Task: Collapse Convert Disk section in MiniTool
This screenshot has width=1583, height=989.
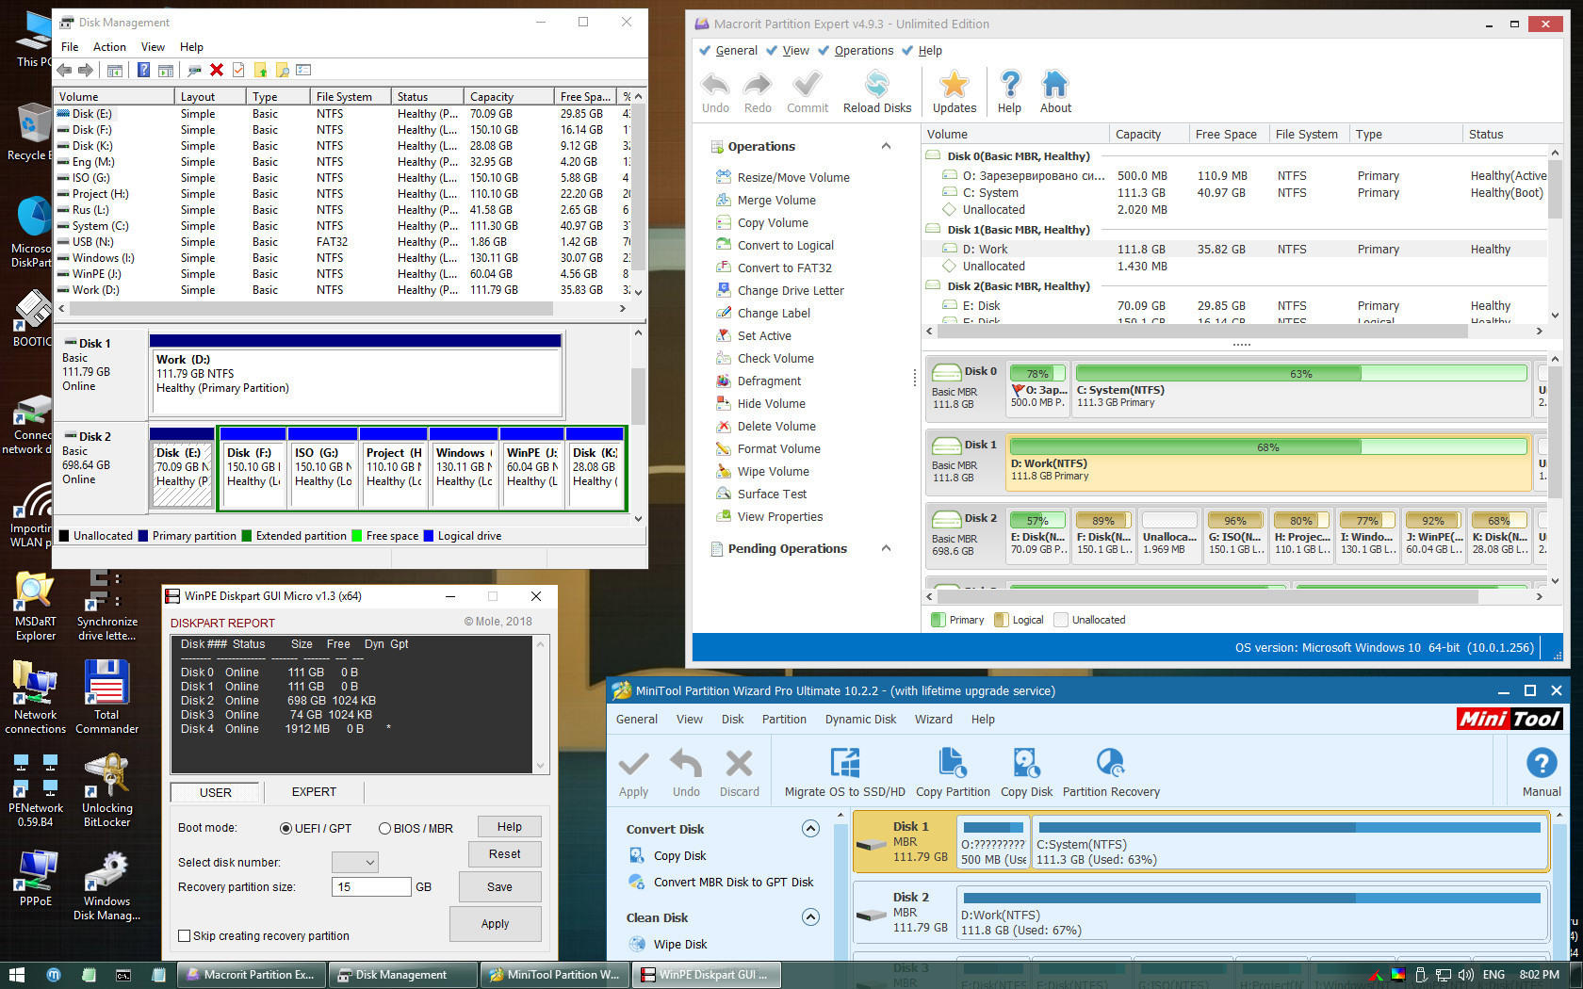Action: 810,829
